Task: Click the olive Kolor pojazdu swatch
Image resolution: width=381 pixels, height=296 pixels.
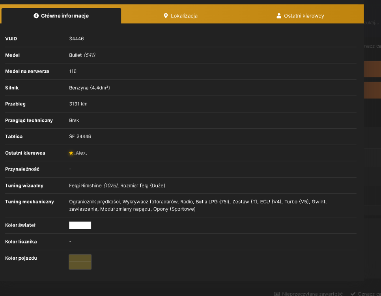Action: click(80, 262)
